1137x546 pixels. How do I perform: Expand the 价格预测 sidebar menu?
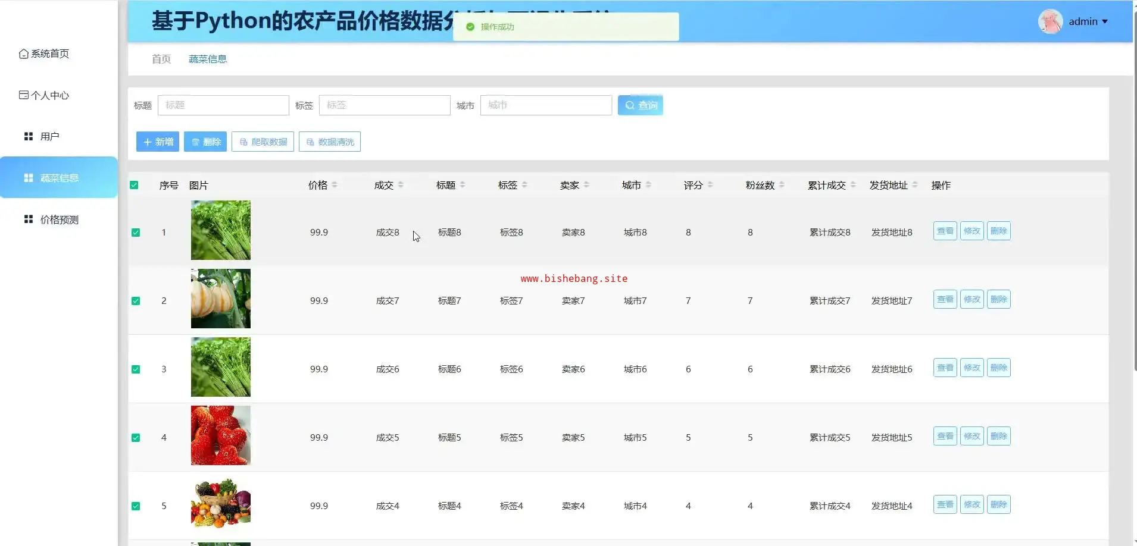tap(59, 219)
